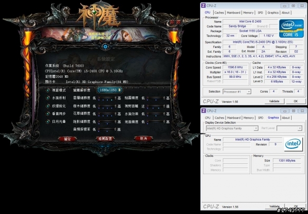The width and height of the screenshot is (308, 214).
Task: Click the 'Sandy Bridge' Code Name field
Action: [237, 26]
